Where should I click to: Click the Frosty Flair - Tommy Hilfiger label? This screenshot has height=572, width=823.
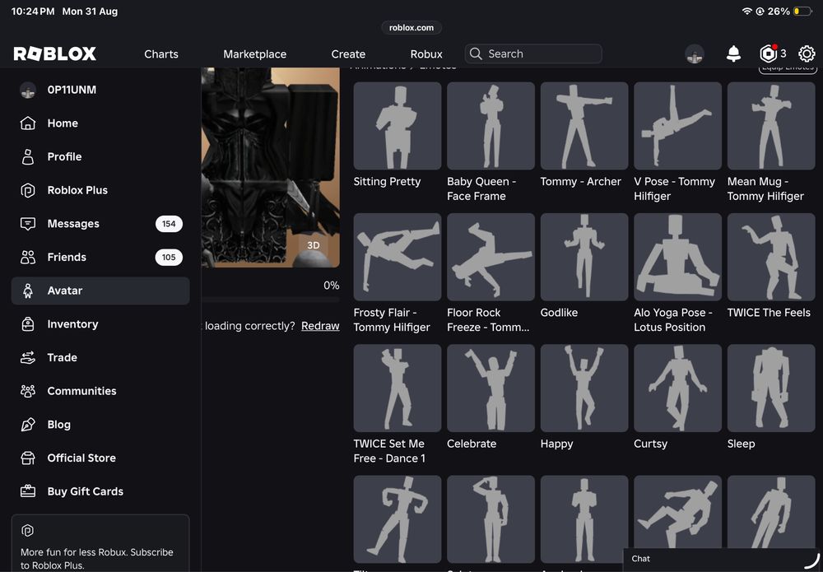pyautogui.click(x=392, y=320)
